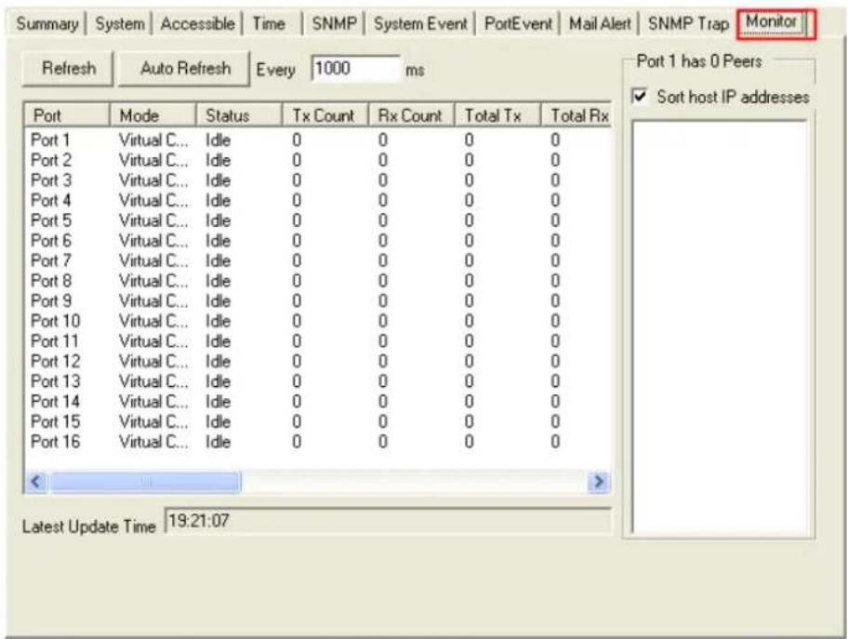The image size is (848, 639).
Task: Select the Port 1 row
Action: pyautogui.click(x=318, y=140)
